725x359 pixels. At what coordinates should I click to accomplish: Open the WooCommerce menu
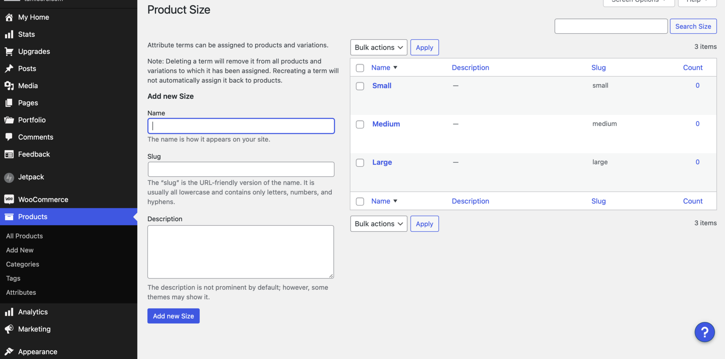tap(69, 200)
